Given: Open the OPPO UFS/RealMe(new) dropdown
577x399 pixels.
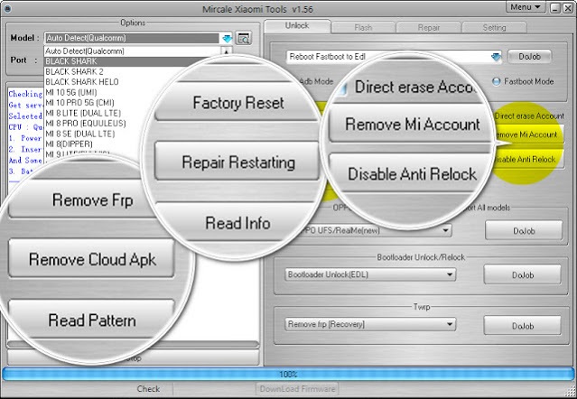Looking at the screenshot, I should [x=446, y=230].
